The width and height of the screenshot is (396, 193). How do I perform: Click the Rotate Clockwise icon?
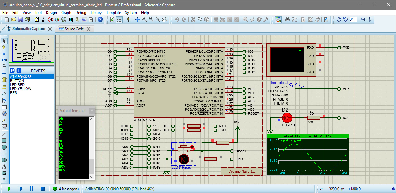[339, 19]
